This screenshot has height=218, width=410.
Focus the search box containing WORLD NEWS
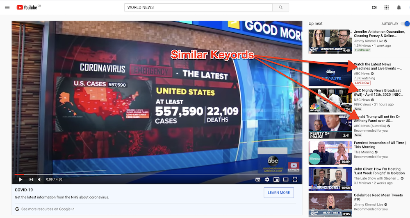pyautogui.click(x=198, y=7)
